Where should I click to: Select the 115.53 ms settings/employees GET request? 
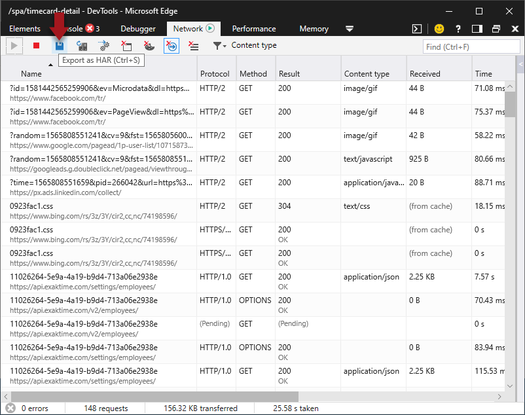tap(253, 376)
